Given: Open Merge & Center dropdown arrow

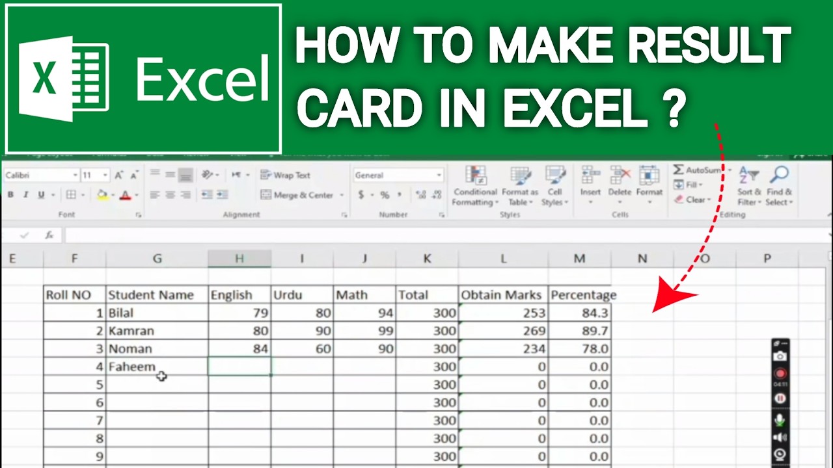Looking at the screenshot, I should coord(340,195).
